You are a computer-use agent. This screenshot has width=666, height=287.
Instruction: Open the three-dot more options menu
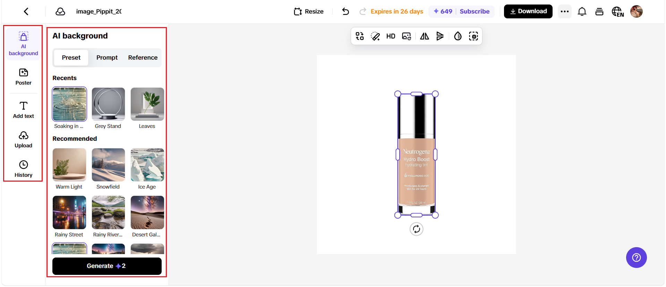tap(565, 11)
